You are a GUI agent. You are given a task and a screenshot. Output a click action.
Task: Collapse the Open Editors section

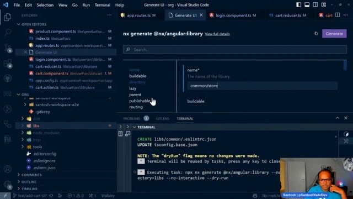point(19,24)
